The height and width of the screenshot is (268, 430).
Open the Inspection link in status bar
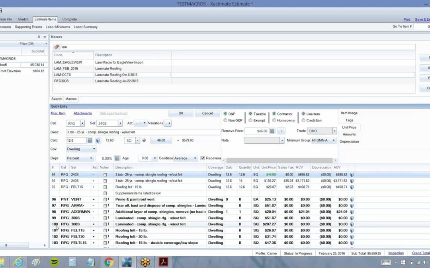click(396, 253)
